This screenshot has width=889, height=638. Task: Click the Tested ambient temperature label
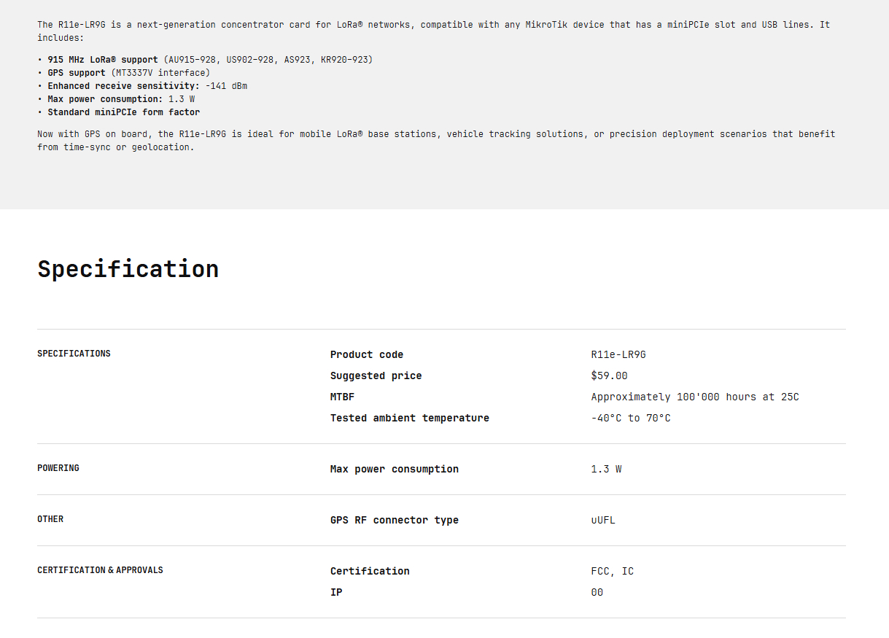[x=409, y=419]
